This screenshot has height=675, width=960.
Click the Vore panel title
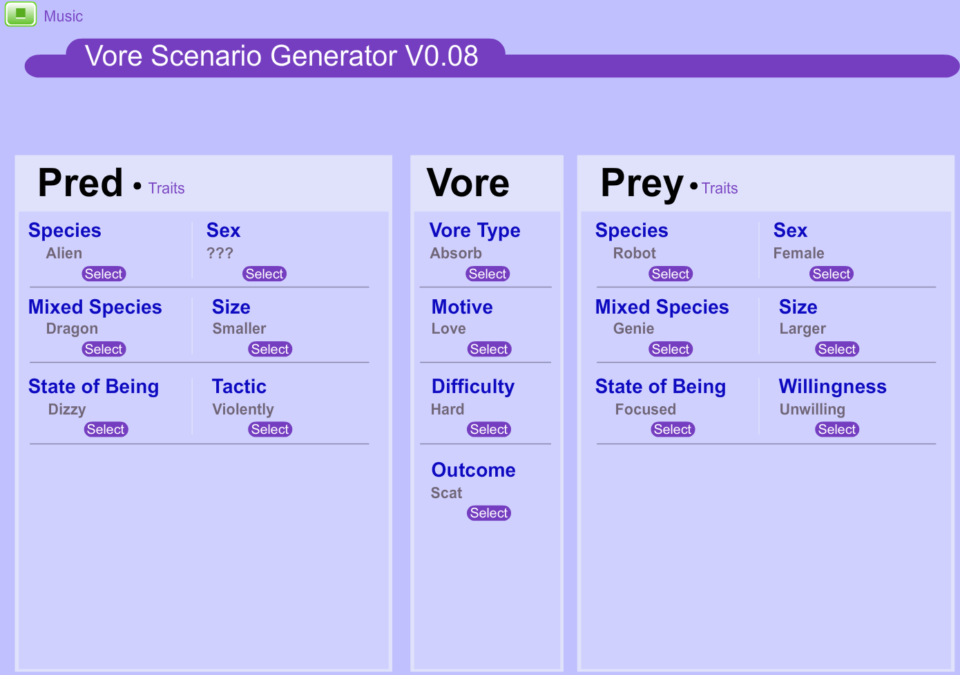click(468, 183)
